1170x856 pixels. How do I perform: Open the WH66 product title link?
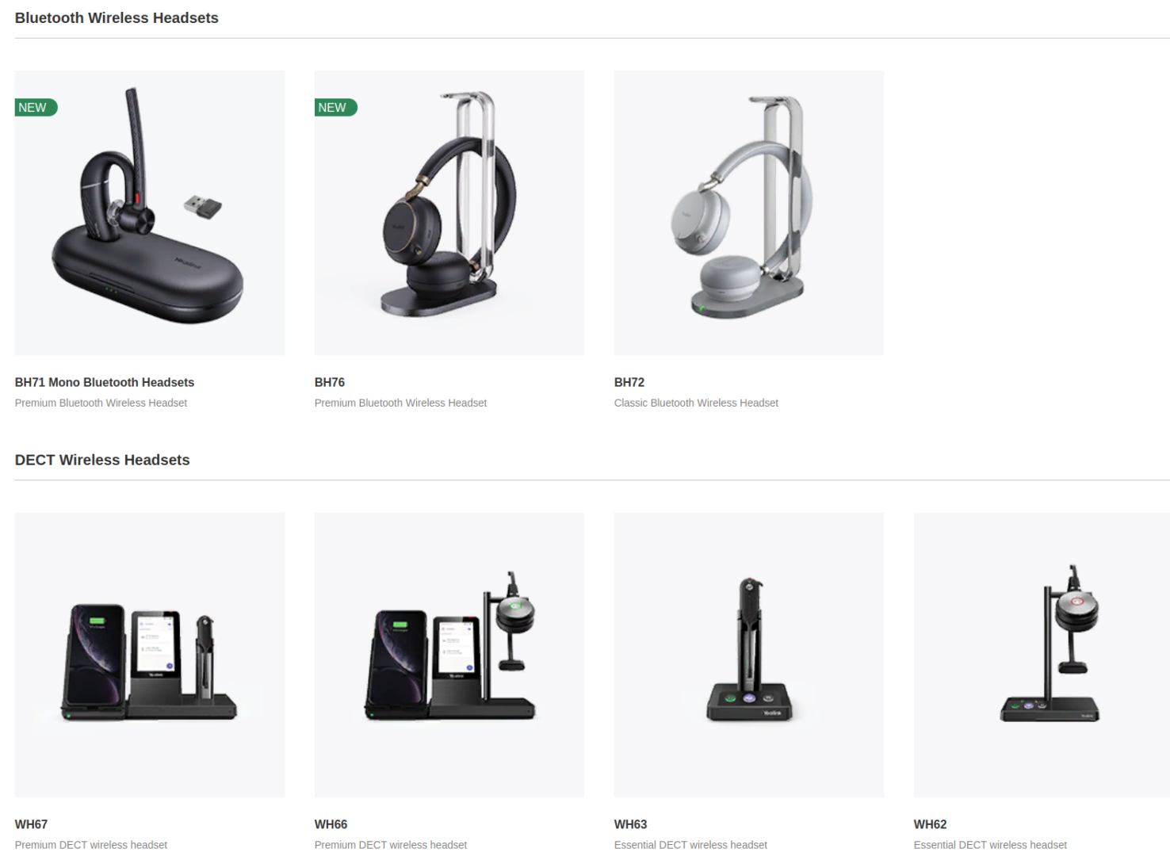point(331,824)
